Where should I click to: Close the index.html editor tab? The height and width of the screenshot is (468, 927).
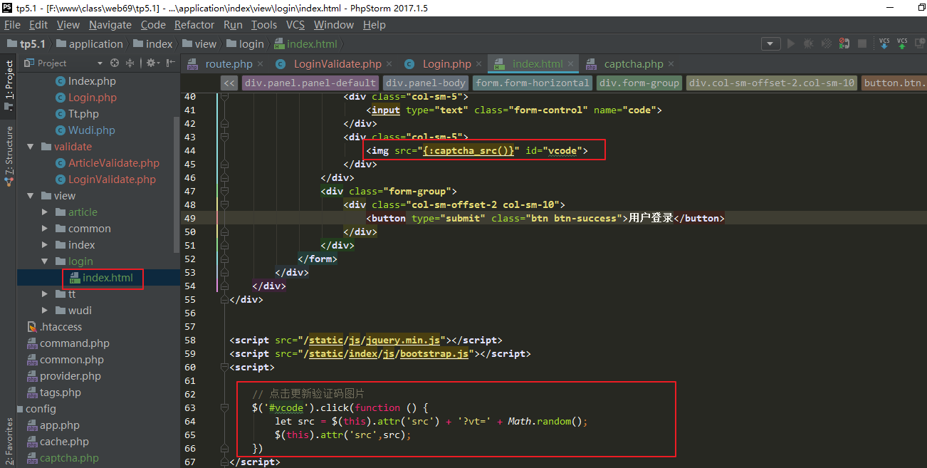(571, 64)
